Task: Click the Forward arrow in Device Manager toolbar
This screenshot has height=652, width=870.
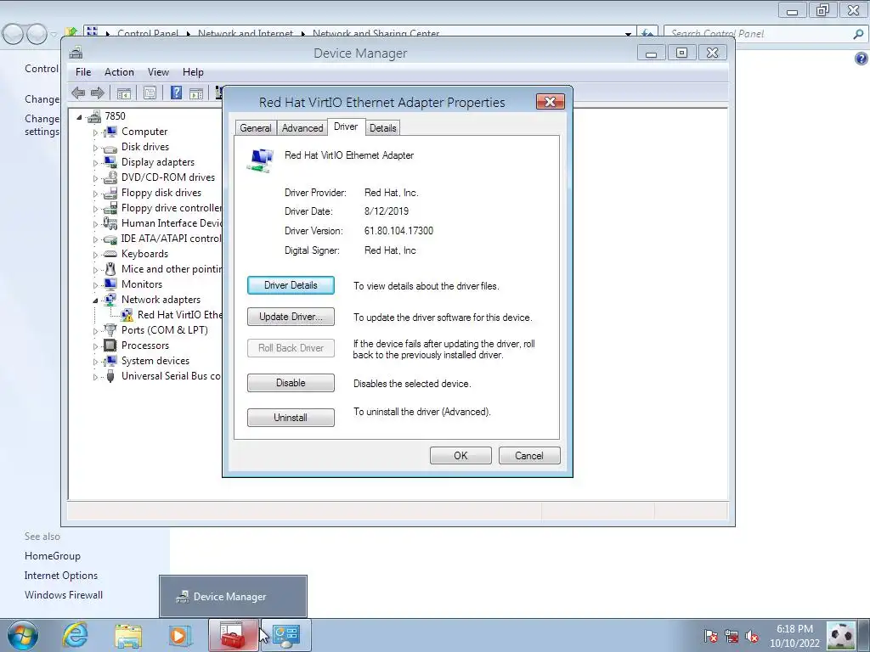Action: coord(97,93)
